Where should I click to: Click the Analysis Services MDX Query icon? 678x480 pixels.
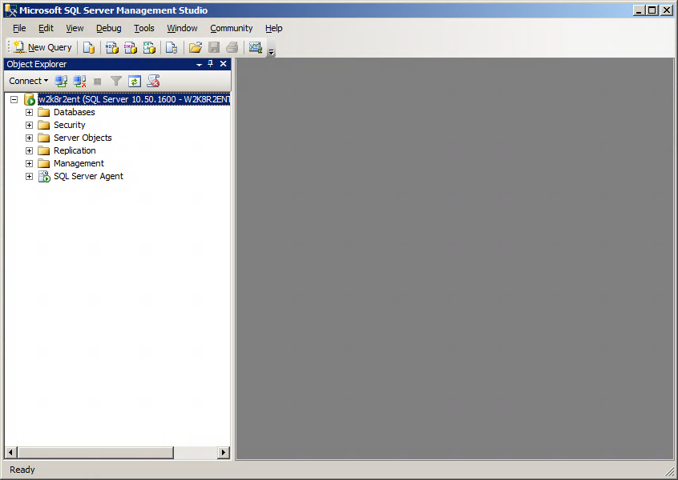(112, 47)
